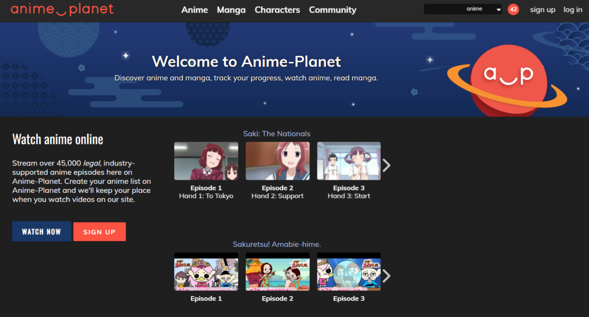Click the 'Hand 3: Start' episode title
The image size is (589, 317).
pyautogui.click(x=349, y=196)
